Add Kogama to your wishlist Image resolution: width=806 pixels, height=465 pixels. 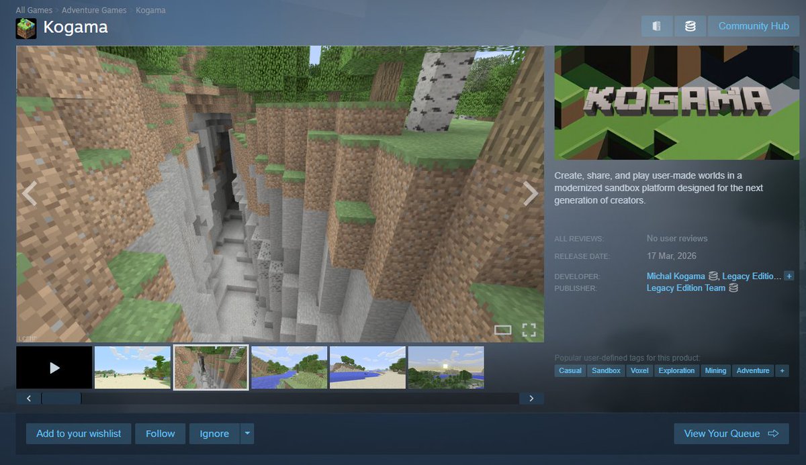tap(79, 433)
